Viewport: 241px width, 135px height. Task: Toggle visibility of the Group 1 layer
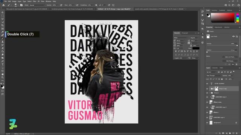click(207, 93)
